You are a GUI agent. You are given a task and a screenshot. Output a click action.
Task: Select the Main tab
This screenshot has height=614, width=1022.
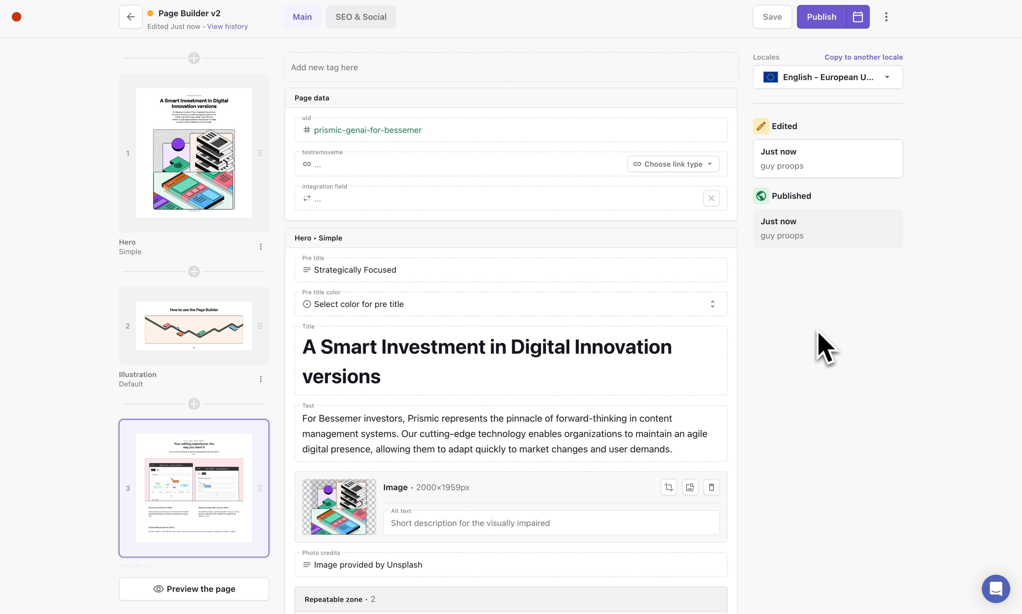(302, 17)
